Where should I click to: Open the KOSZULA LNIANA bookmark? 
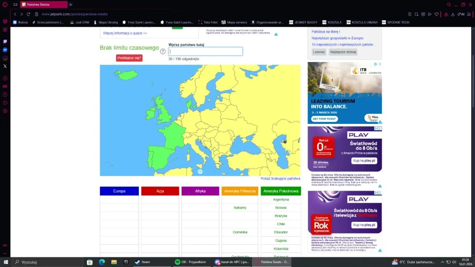tap(362, 22)
